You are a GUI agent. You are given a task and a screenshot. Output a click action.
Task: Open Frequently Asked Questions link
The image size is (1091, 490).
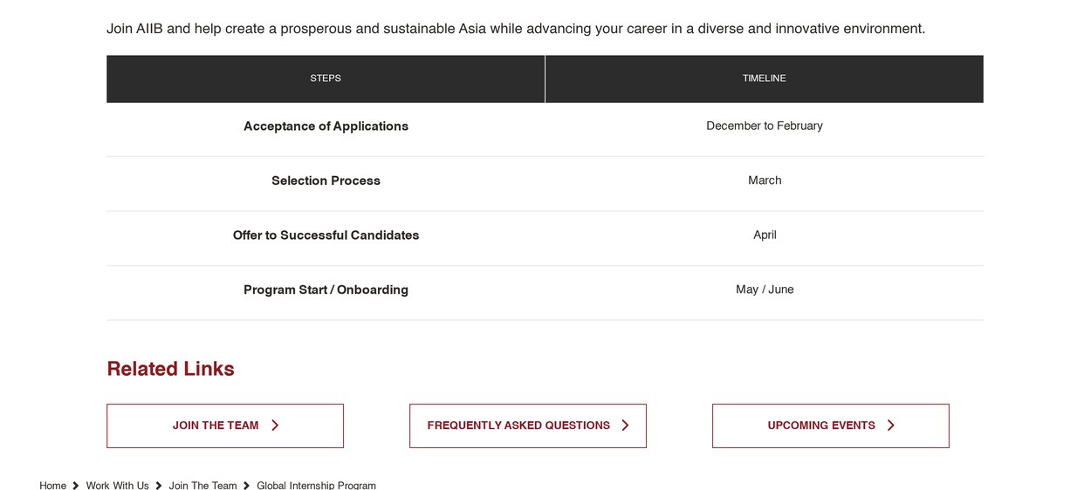pos(528,425)
